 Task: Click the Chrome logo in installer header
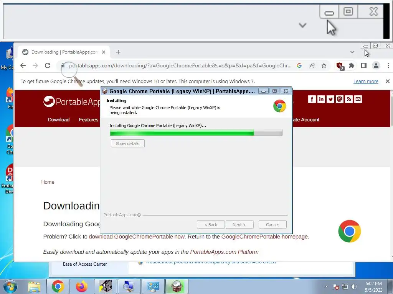point(279,106)
